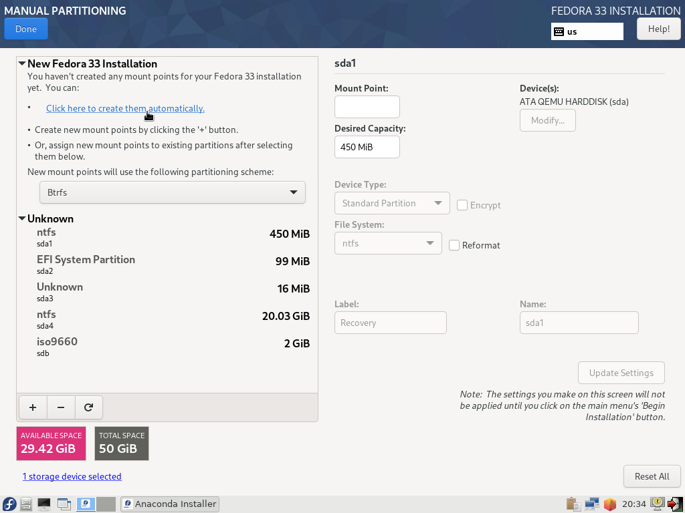This screenshot has width=685, height=513.
Task: Open the network connection tray icon
Action: [x=592, y=504]
